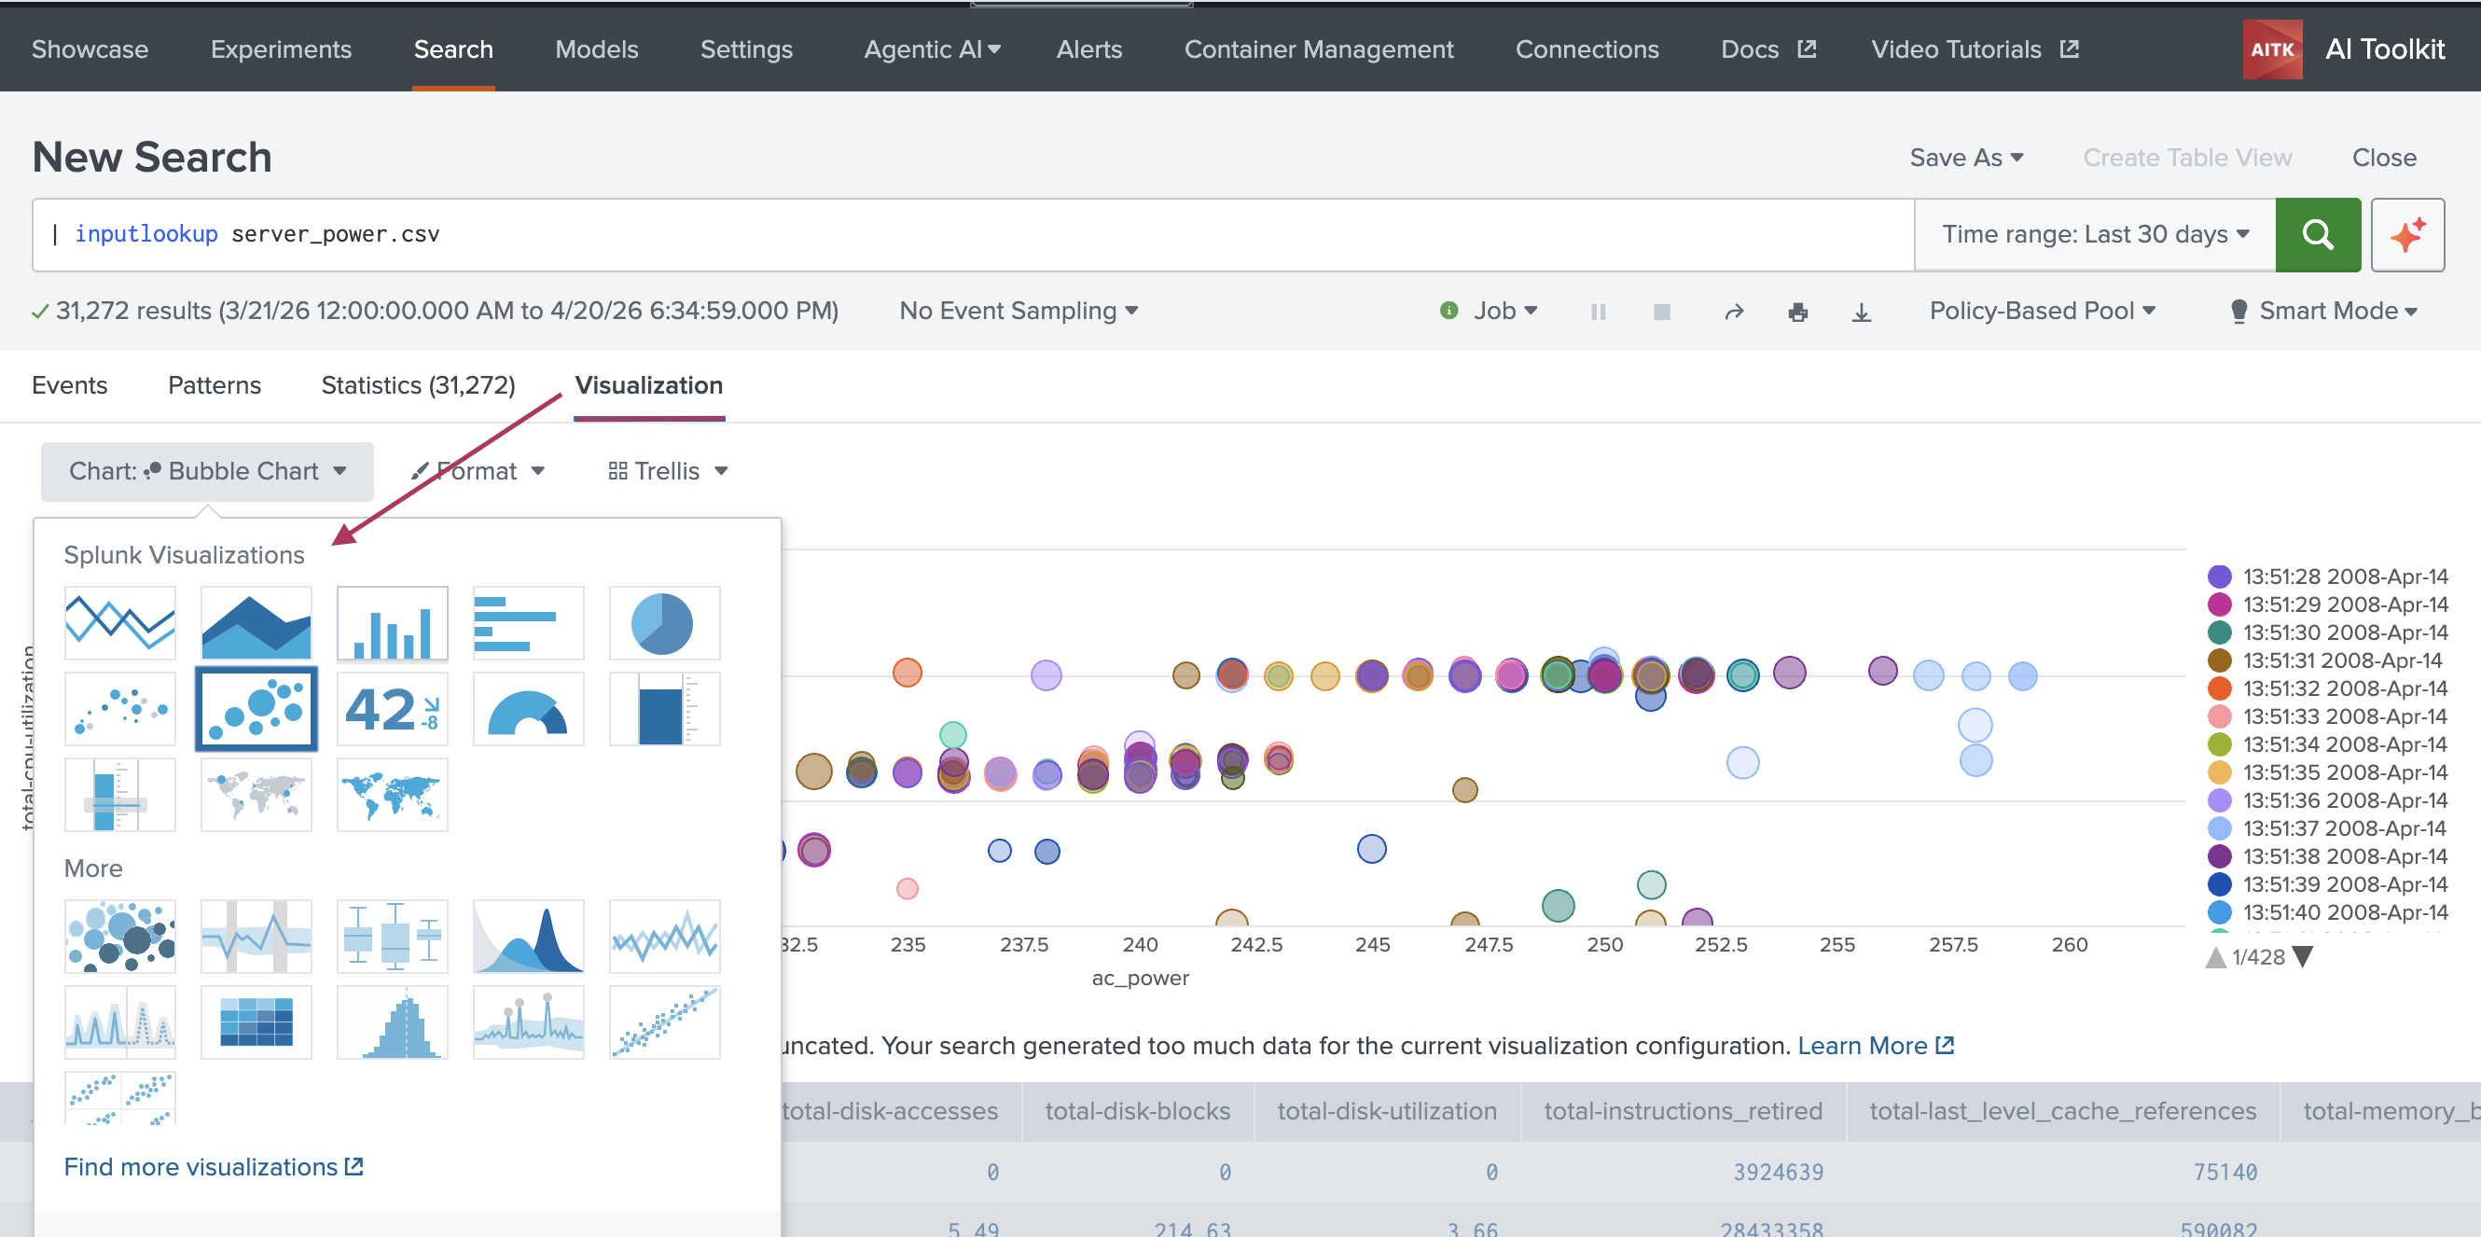Share the search job
This screenshot has height=1237, width=2481.
(x=1734, y=312)
